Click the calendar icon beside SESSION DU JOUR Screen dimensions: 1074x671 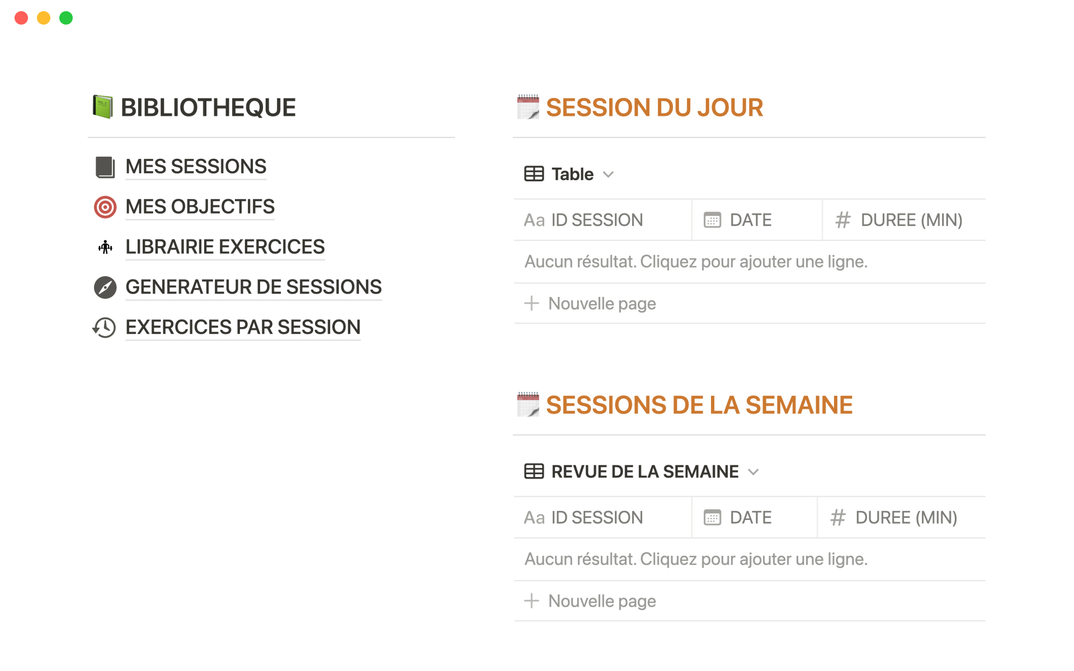(x=527, y=107)
